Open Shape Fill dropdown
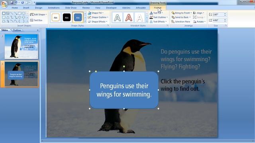 coord(96,13)
